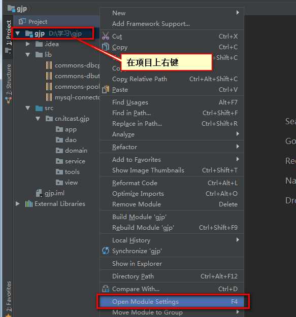Click the Favorites star icon
The height and width of the screenshot is (317, 296).
8,315
